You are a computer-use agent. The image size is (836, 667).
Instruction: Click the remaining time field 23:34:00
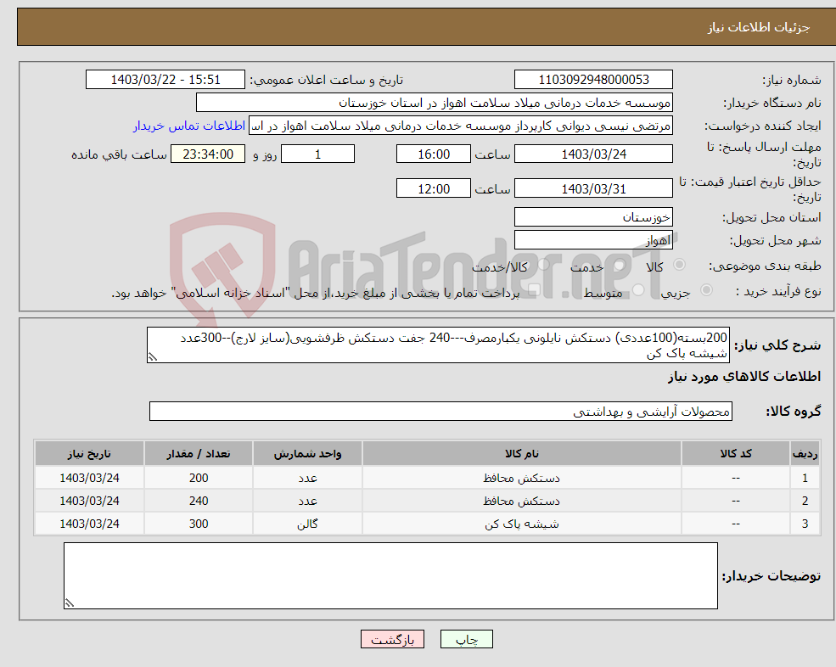click(x=208, y=154)
